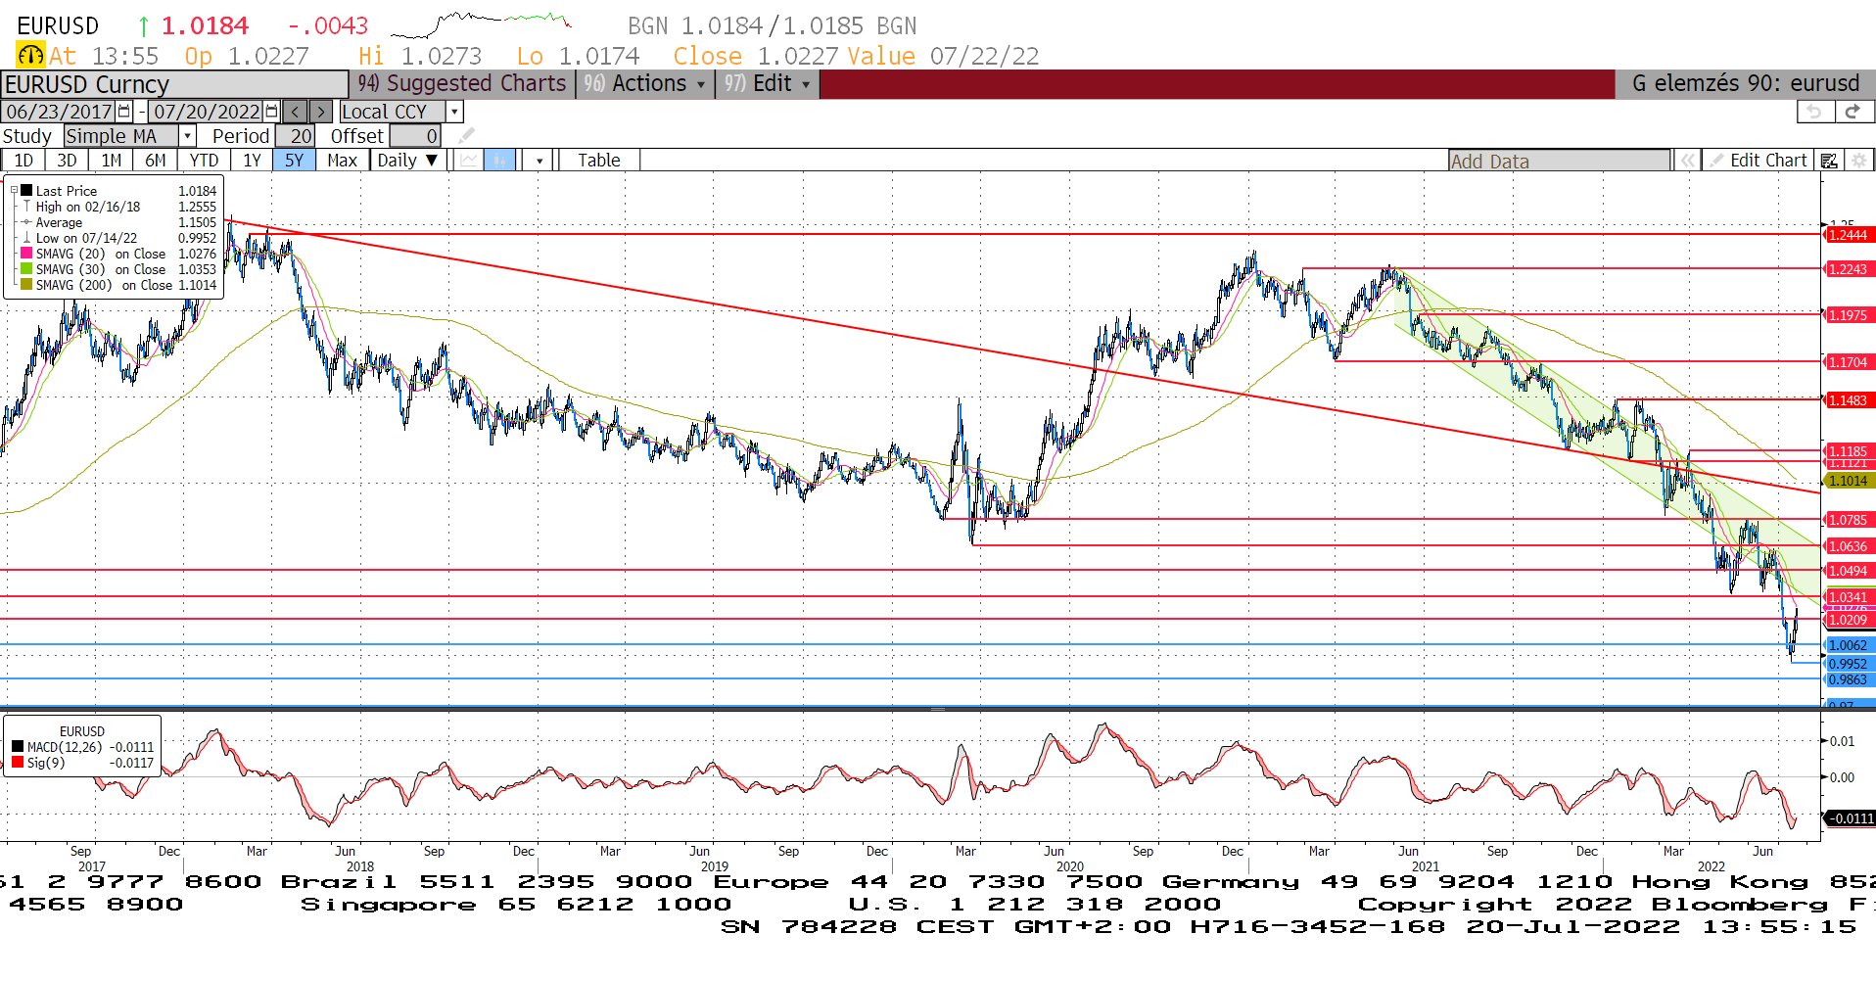Open chart settings gear
Viewport: 1876px width, 981px height.
point(1859,161)
